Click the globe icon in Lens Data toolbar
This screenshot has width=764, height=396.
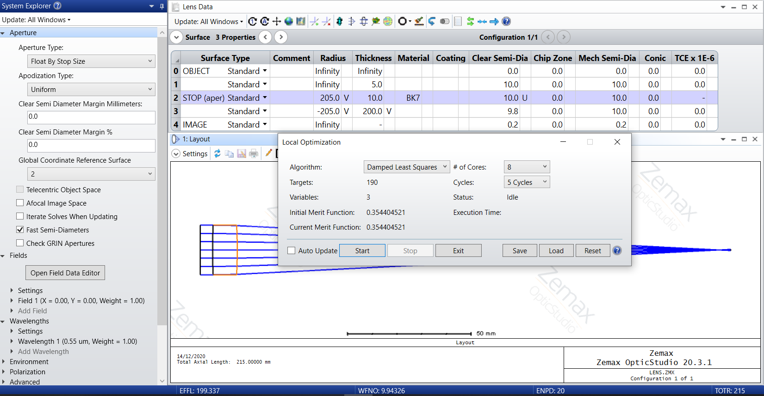click(289, 21)
